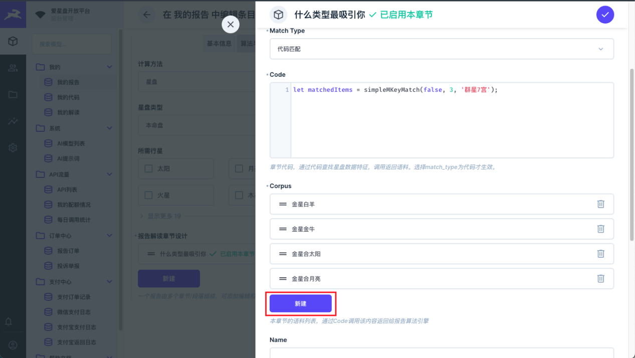635x358 pixels.
Task: Collapse the 我的 tree section
Action: click(109, 67)
